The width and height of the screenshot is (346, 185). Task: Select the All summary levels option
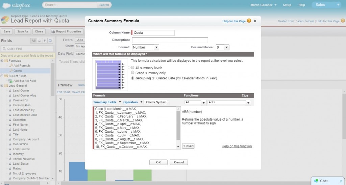(133, 68)
